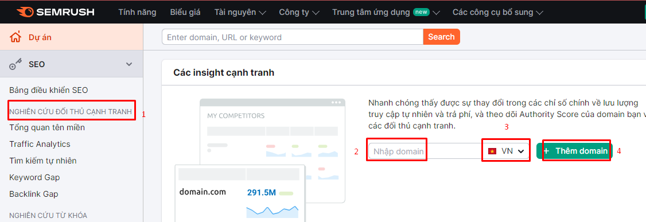Screen dimensions: 646x222
Task: Click Các insight cạnh tranh title
Action: [224, 73]
